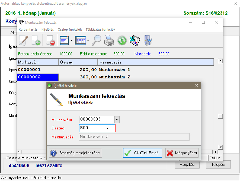Open the Táblázatos funkciók menu

tap(100, 30)
